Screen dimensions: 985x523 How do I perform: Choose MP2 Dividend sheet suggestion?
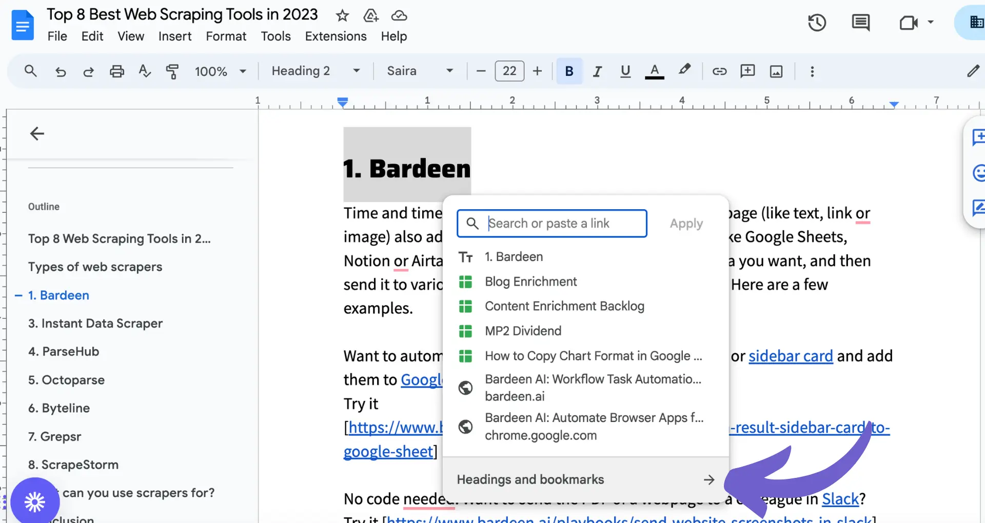[x=585, y=331]
